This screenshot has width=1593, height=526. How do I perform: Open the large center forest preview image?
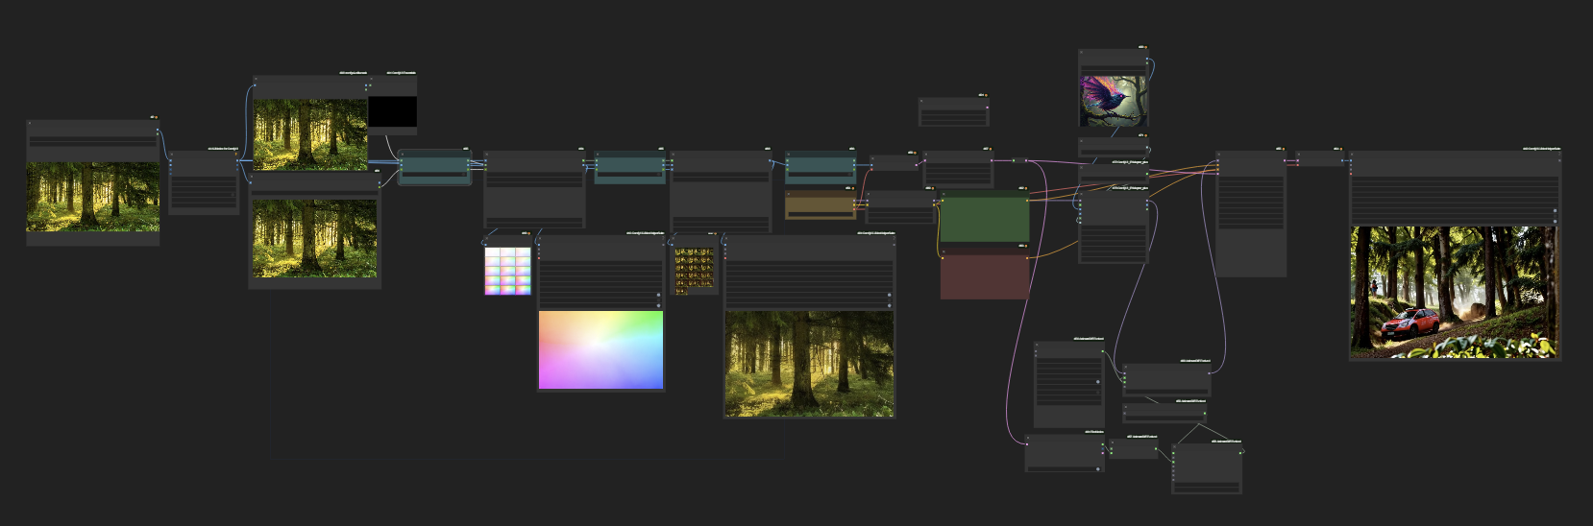coord(809,363)
